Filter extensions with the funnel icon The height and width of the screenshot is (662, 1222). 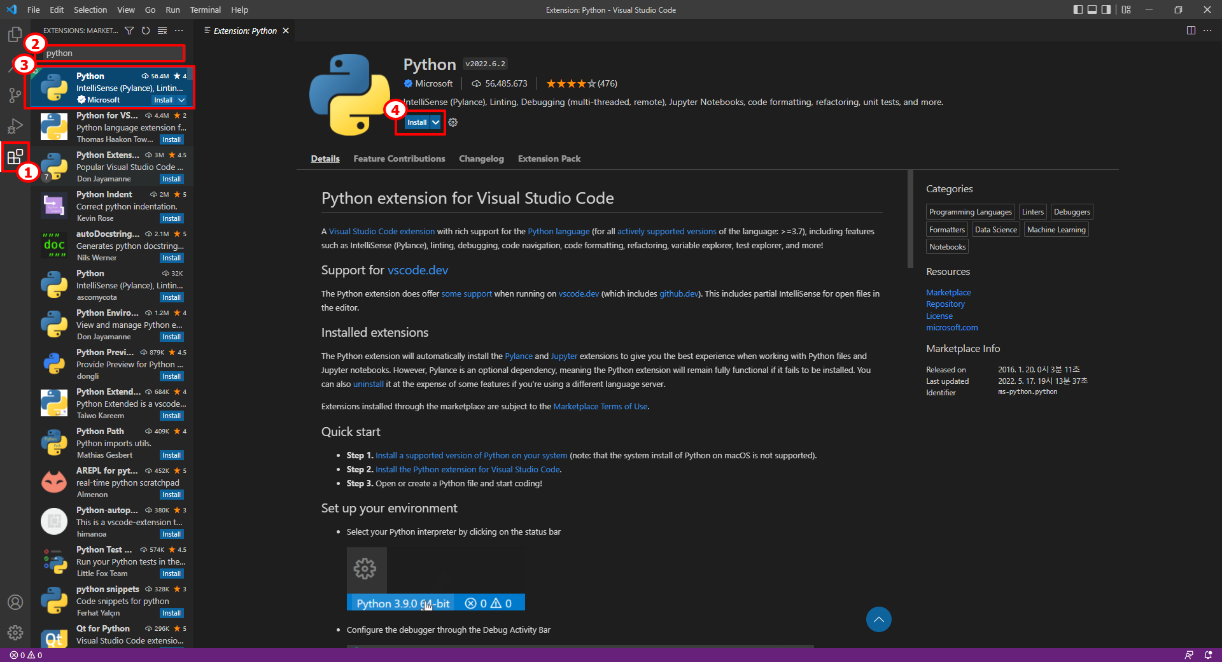[129, 31]
